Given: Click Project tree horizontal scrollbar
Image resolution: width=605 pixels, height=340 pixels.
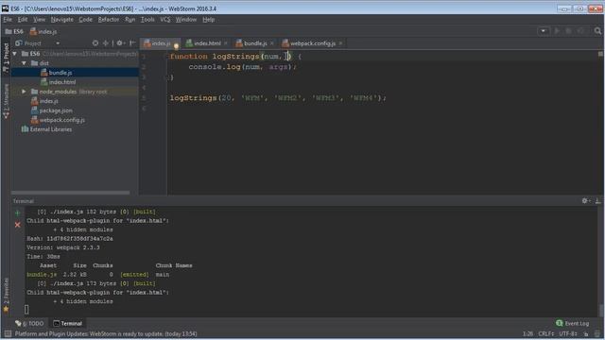Looking at the screenshot, I should pos(71,193).
